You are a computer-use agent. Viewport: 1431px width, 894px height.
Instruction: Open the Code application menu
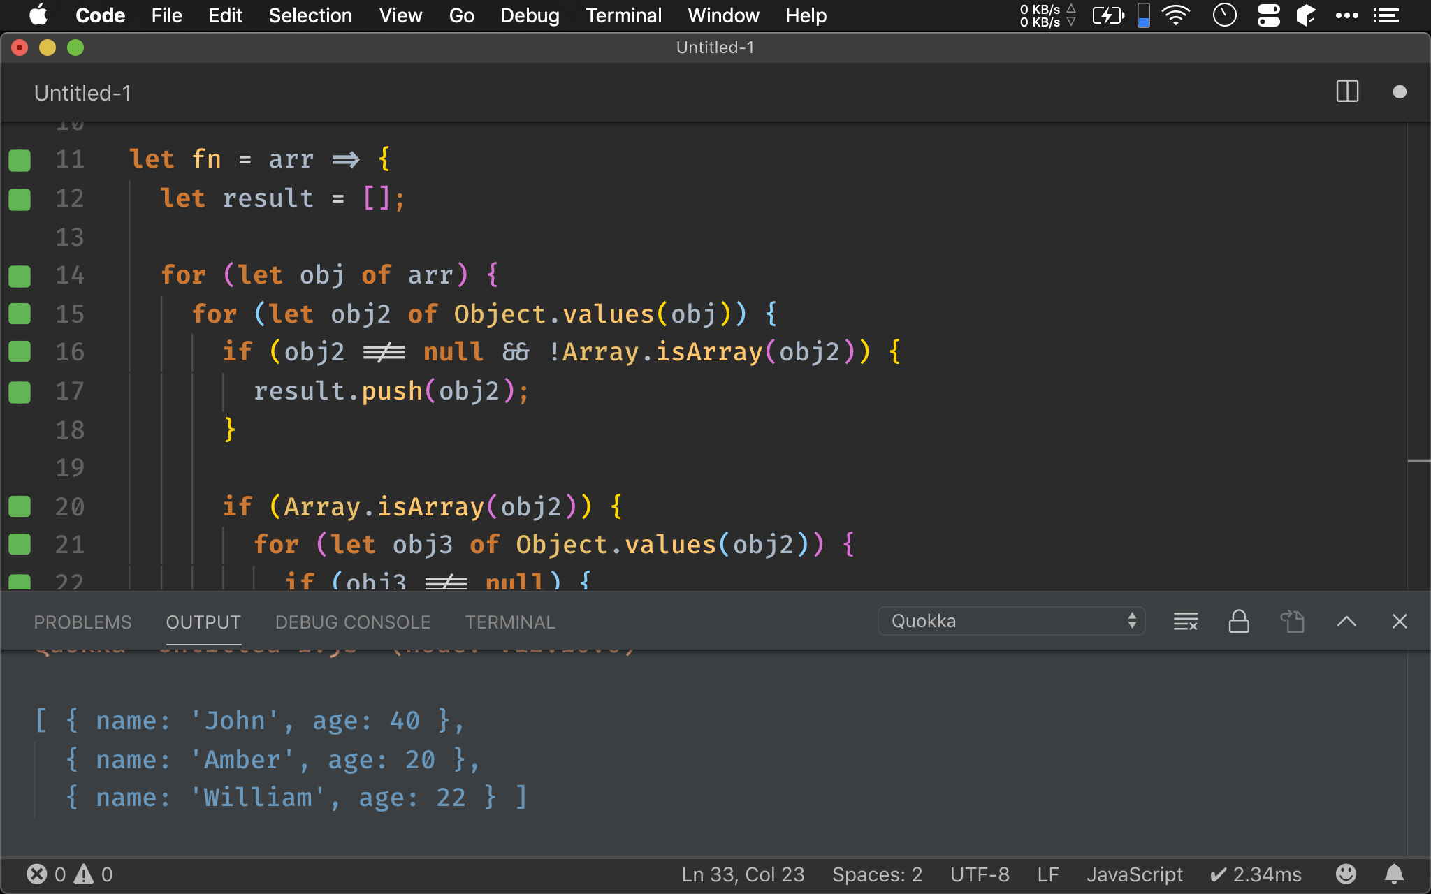pos(100,15)
